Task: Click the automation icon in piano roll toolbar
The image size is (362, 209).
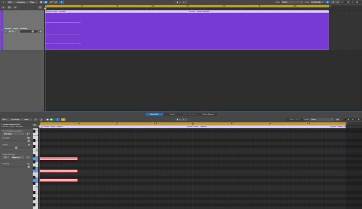Action: coord(41,119)
